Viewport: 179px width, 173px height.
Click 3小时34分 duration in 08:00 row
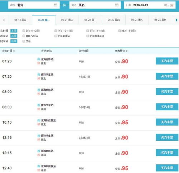tap(84, 107)
